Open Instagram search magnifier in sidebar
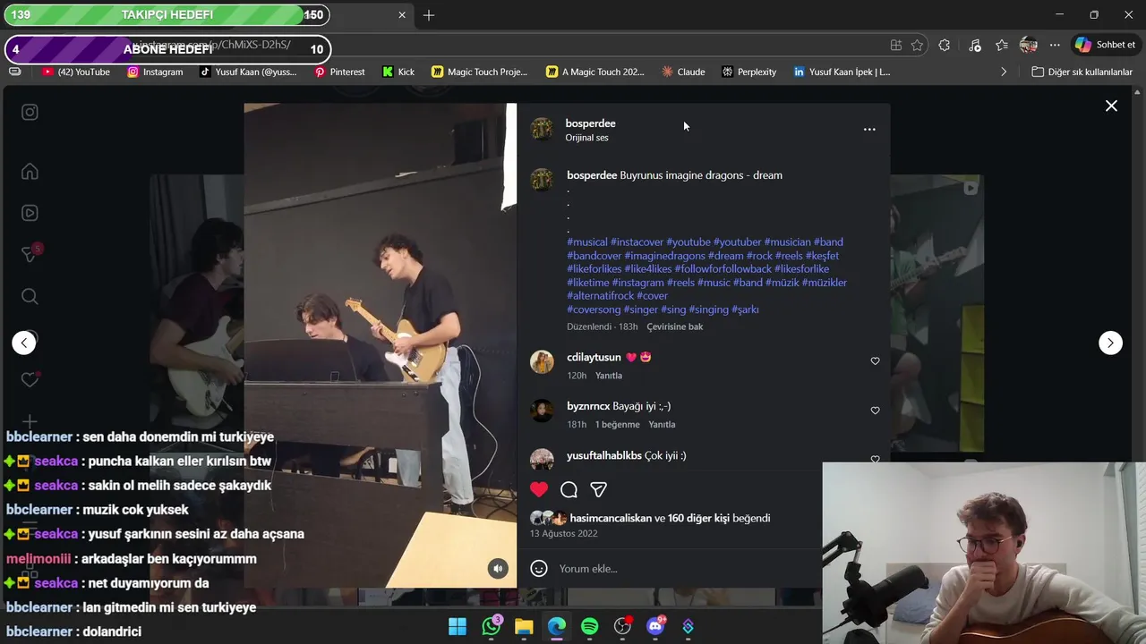 [30, 296]
